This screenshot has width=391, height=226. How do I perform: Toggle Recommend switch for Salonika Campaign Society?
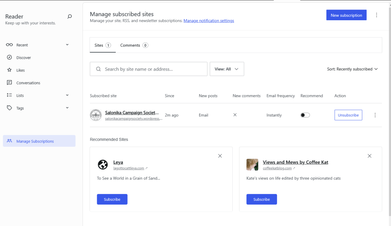(x=305, y=115)
